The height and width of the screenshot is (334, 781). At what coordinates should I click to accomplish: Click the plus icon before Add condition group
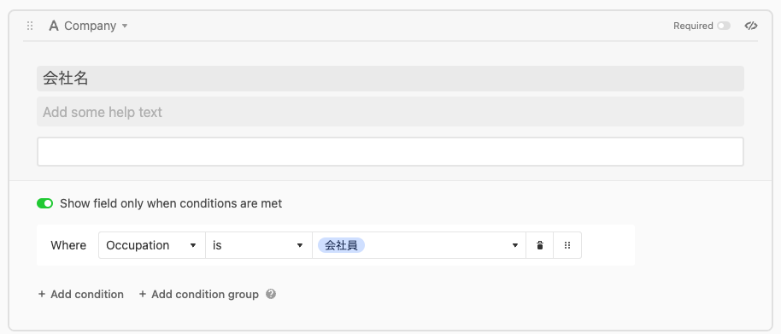[x=143, y=294]
